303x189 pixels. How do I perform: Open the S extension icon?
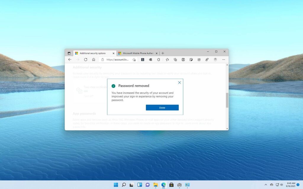[143, 60]
